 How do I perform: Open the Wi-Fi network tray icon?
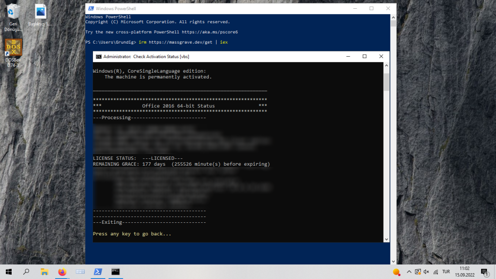click(x=435, y=272)
